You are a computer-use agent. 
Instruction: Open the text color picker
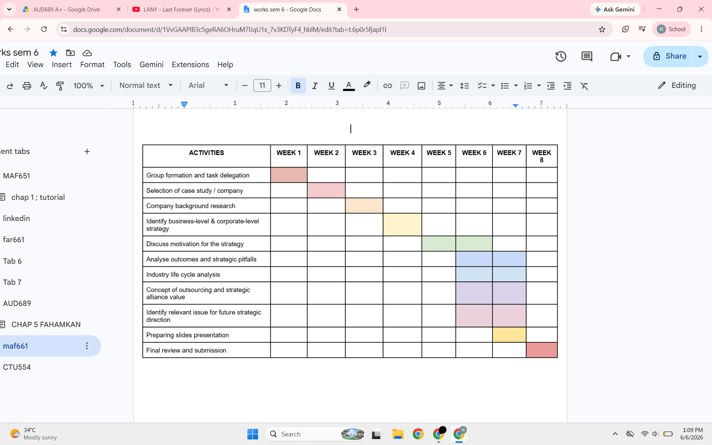tap(349, 86)
